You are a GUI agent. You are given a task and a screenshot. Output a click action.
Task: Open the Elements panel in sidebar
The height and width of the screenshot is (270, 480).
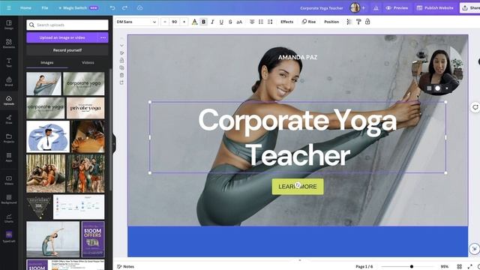click(9, 43)
